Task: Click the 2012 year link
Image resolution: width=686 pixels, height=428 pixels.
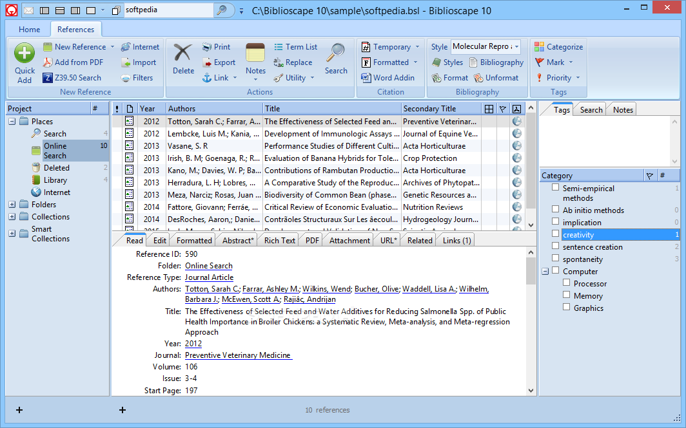Action: click(193, 344)
